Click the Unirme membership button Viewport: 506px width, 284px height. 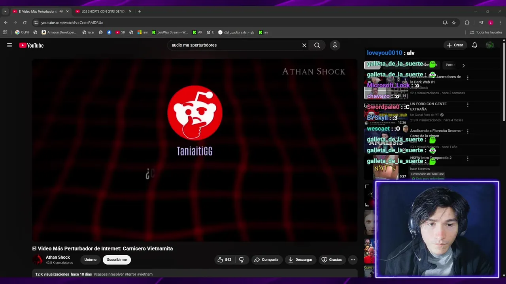click(x=90, y=260)
